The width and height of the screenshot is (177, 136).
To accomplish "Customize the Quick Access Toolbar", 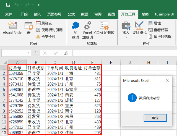I will coord(39,5).
